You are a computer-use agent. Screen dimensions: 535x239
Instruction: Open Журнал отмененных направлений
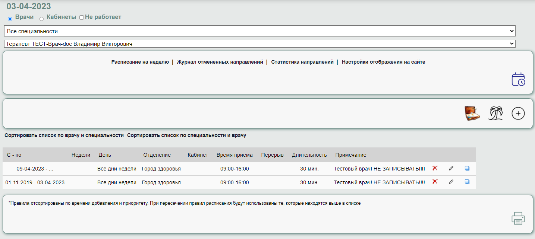pyautogui.click(x=220, y=62)
